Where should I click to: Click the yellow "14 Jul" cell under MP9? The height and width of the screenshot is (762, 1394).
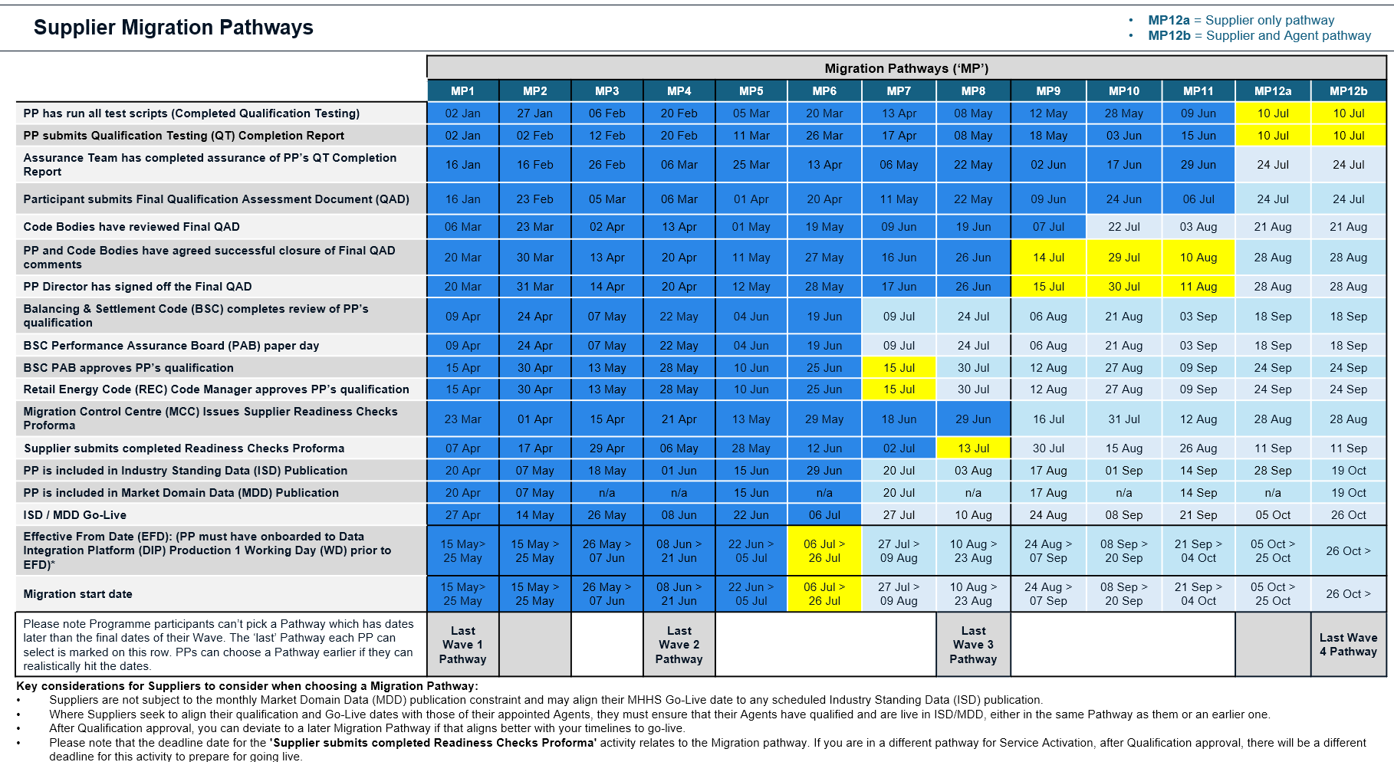pyautogui.click(x=1048, y=258)
